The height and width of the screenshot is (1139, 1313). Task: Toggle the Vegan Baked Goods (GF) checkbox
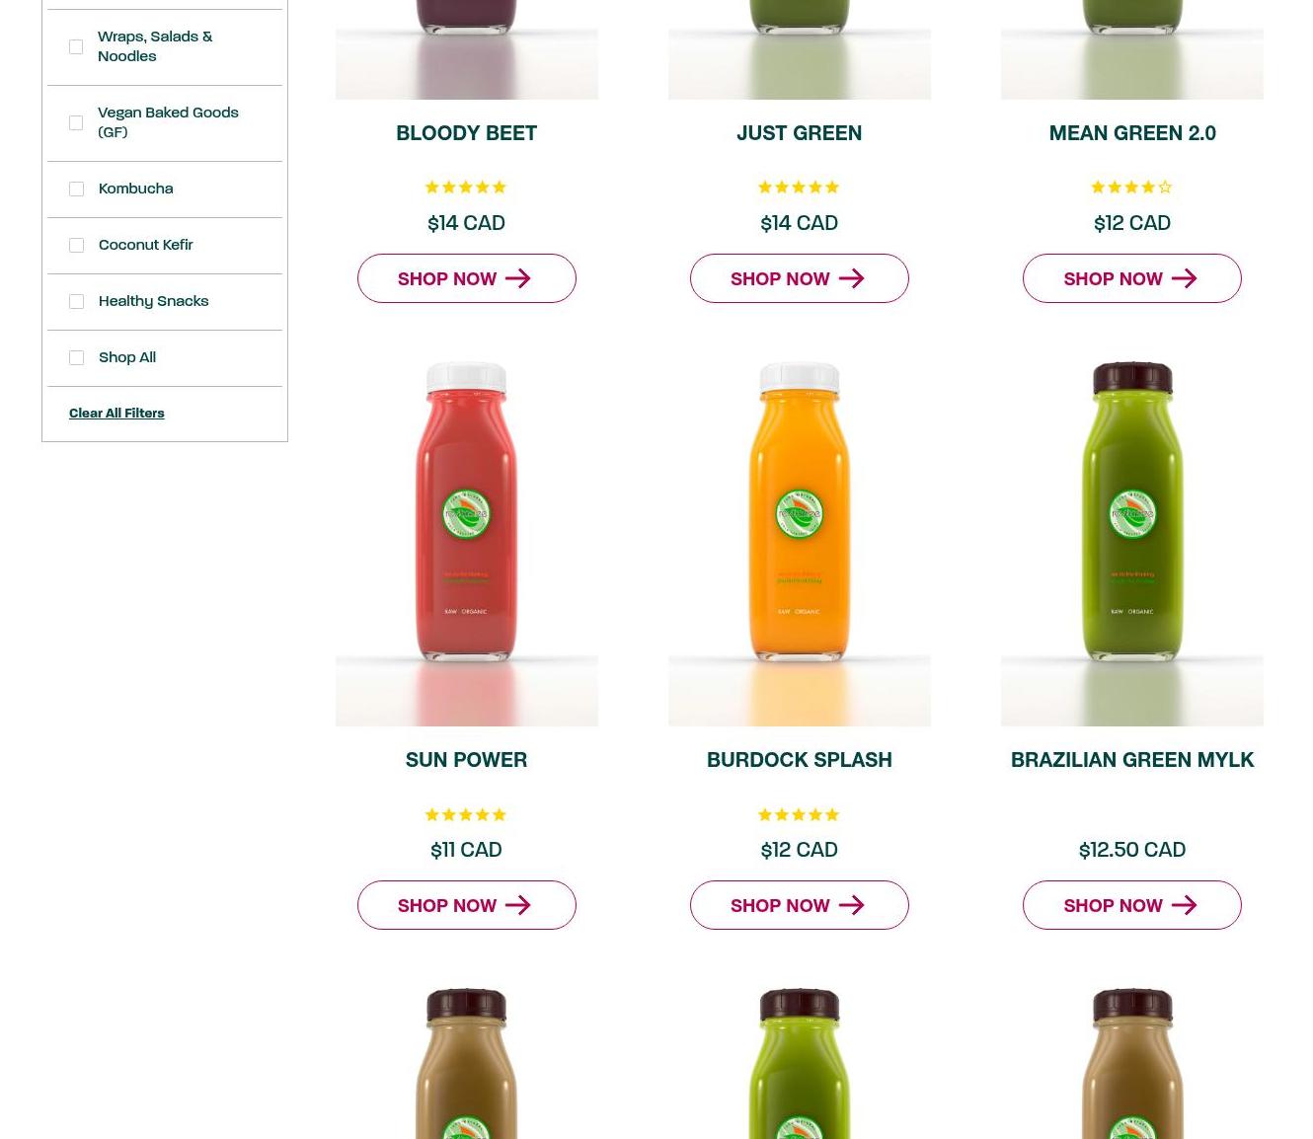tap(76, 122)
